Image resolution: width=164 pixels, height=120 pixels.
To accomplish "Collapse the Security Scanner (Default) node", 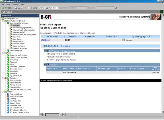I will pyautogui.click(x=3, y=21).
